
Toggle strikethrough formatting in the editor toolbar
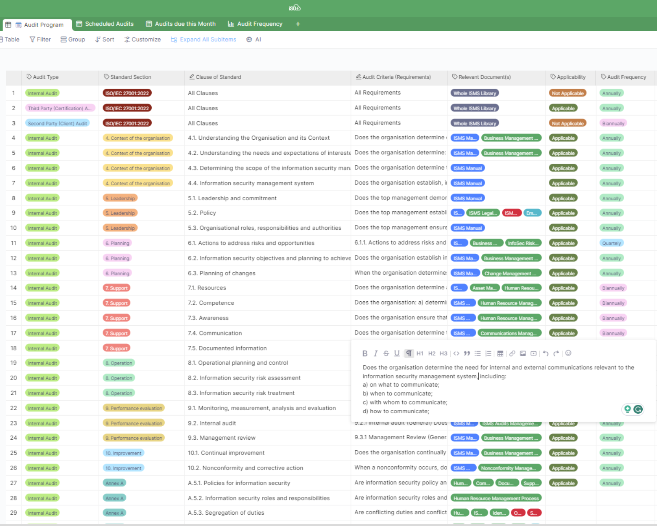pyautogui.click(x=386, y=353)
